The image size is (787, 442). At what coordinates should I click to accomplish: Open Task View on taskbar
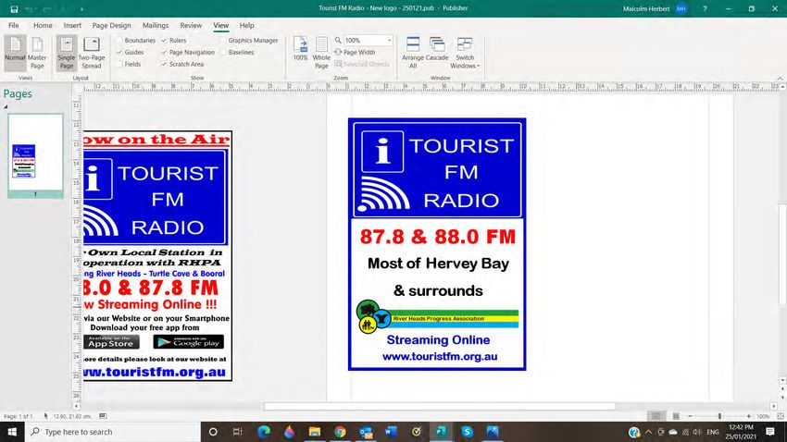[x=238, y=432]
